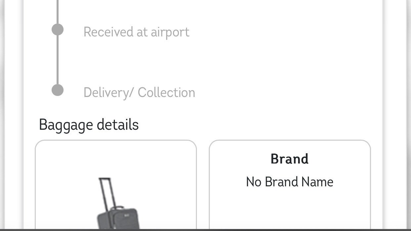The width and height of the screenshot is (411, 231).
Task: Click the Brand heading in the card
Action: click(x=290, y=159)
